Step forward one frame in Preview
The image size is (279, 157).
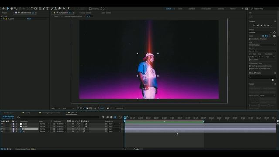pyautogui.click(x=265, y=25)
